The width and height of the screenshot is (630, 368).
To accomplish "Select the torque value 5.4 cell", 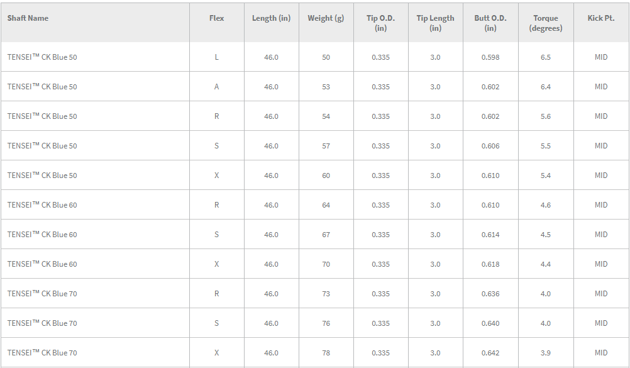I will coord(546,176).
